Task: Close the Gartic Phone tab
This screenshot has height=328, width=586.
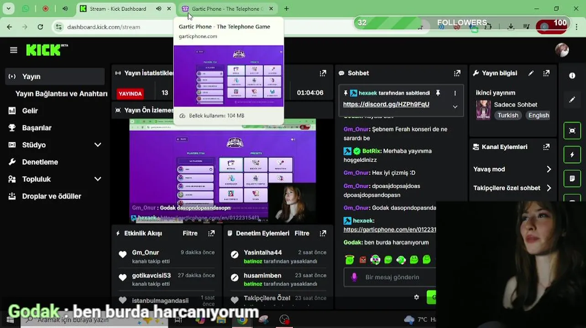Action: pyautogui.click(x=271, y=9)
